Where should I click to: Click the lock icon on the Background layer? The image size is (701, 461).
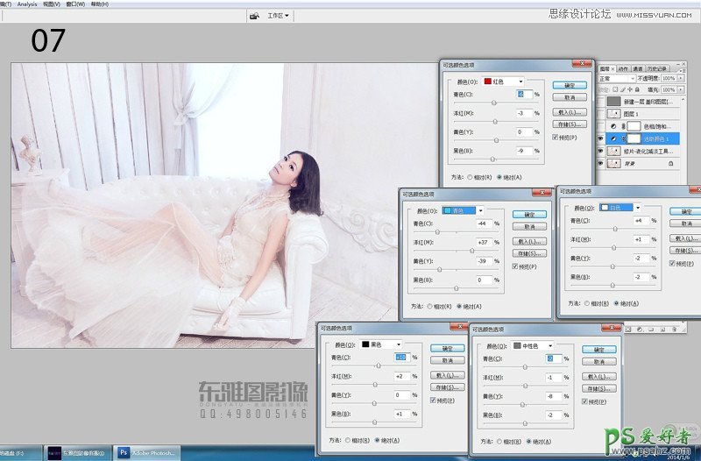[671, 164]
